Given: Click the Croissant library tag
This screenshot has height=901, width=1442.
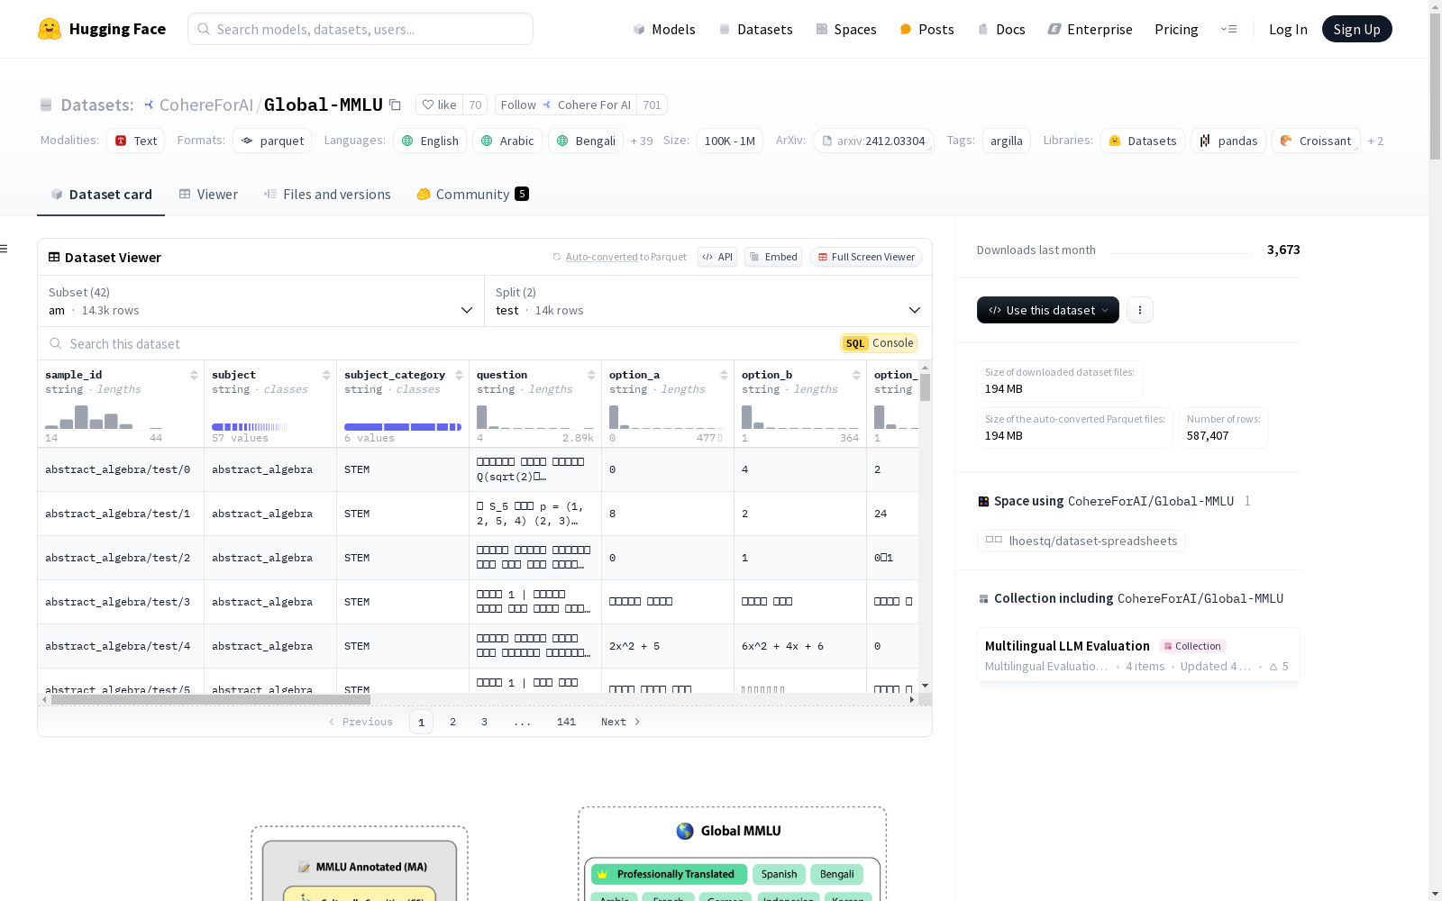Looking at the screenshot, I should tap(1316, 141).
